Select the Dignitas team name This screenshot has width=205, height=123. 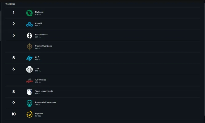tap(39, 114)
